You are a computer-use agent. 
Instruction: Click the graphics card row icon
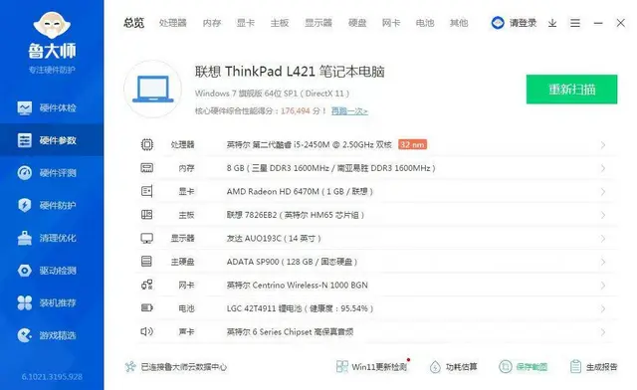pyautogui.click(x=147, y=191)
